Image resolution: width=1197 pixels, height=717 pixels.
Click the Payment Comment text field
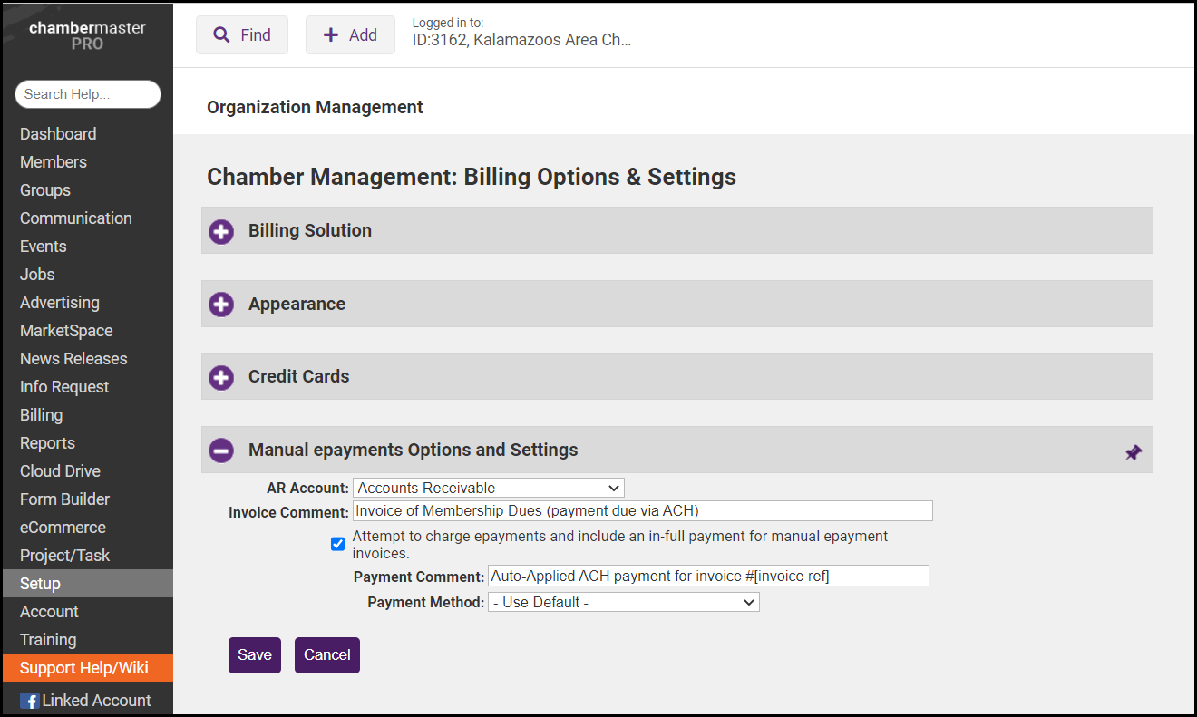(707, 576)
